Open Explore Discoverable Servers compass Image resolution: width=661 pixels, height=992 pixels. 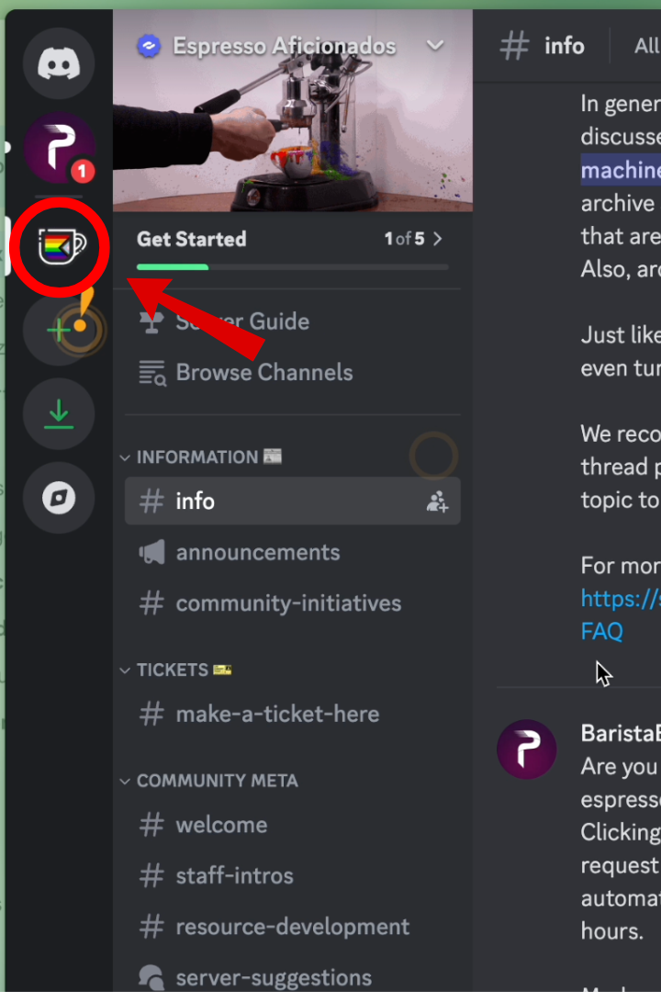(59, 498)
